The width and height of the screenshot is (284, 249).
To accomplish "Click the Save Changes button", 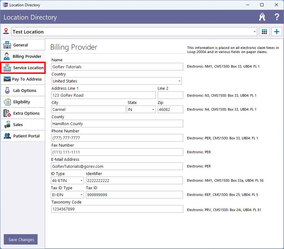I will coord(21,240).
